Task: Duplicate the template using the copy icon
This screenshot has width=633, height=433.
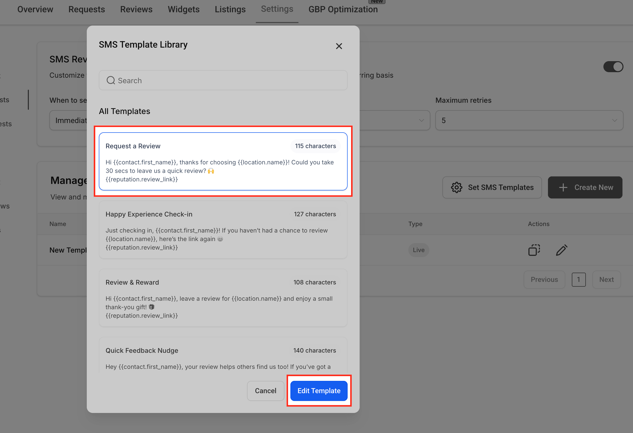Action: pyautogui.click(x=534, y=250)
